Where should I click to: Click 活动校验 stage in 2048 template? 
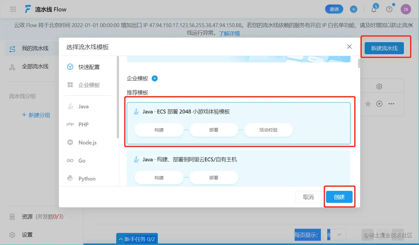268,130
